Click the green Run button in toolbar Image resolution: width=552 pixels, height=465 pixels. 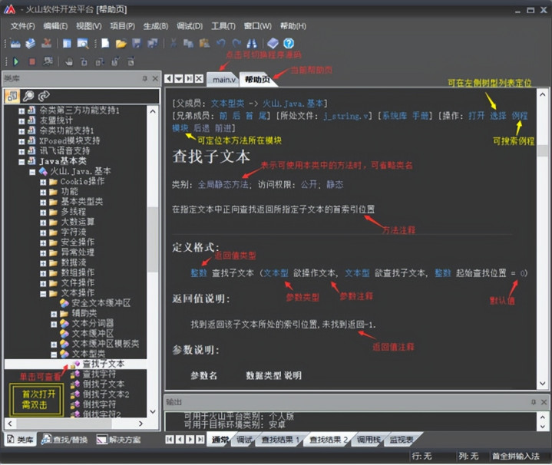point(15,61)
